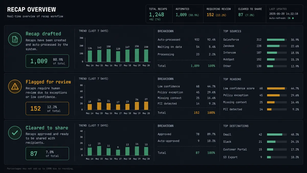This screenshot has height=173, width=307.
Task: Click the Flagged for review warning icon
Action: tap(15, 86)
